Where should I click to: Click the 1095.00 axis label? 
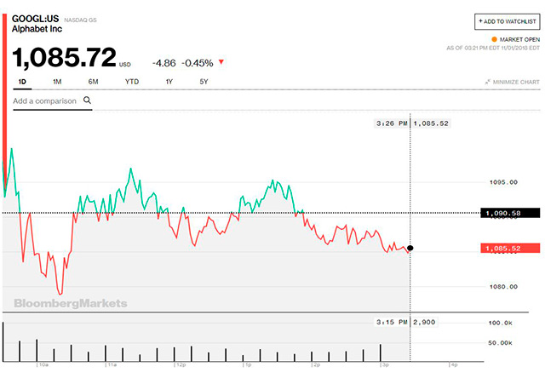click(503, 182)
